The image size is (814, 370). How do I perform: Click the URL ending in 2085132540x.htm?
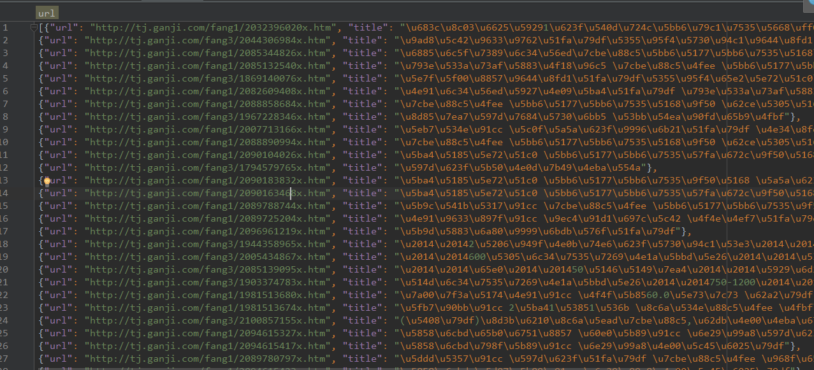coord(208,66)
